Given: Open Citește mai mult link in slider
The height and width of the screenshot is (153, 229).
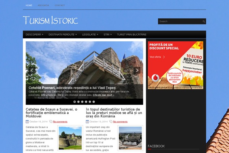Looking at the screenshot, I should (x=103, y=95).
